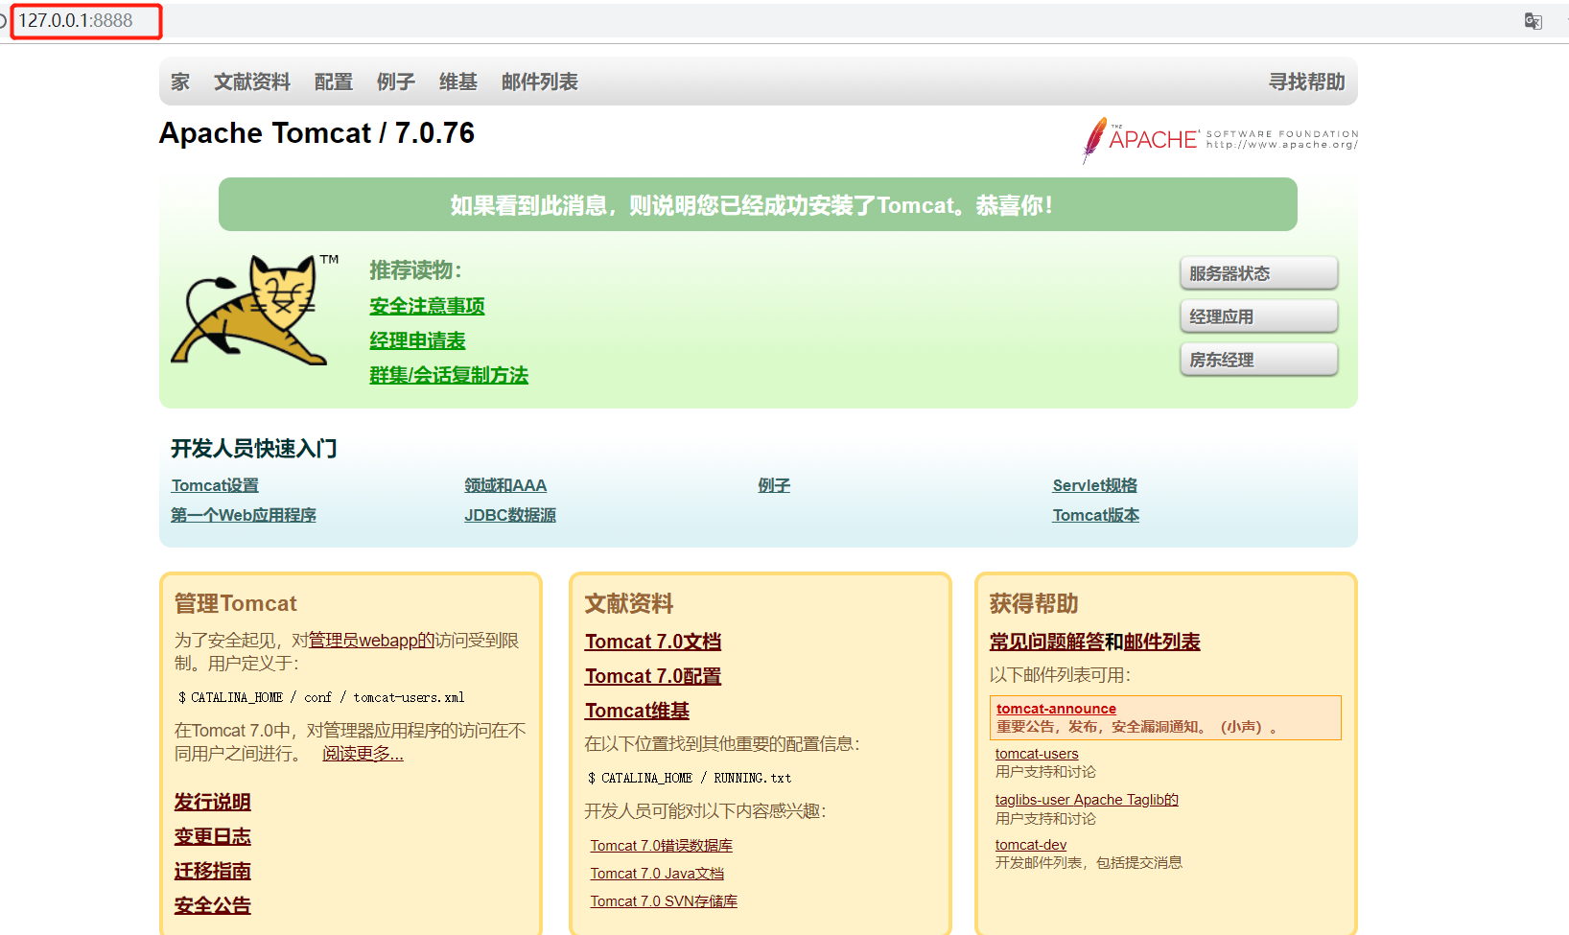Click the Apache Tomcat / 7.0.76 heading

tap(316, 133)
